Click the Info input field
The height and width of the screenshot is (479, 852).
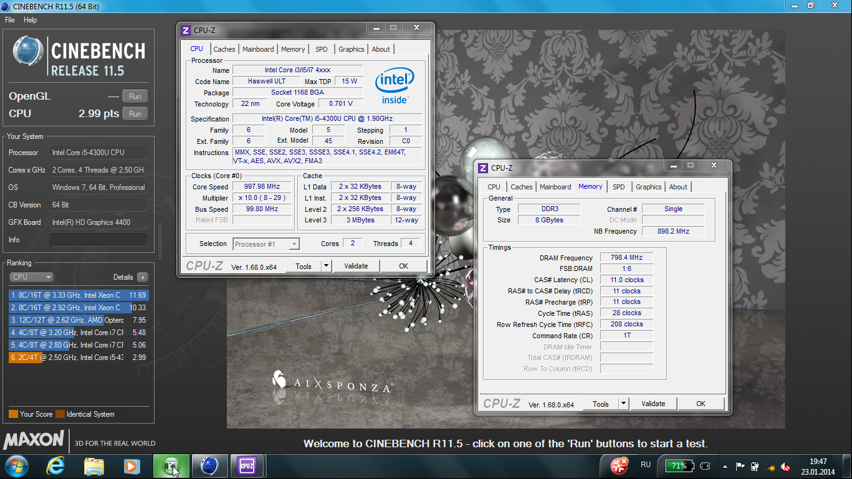coord(98,240)
